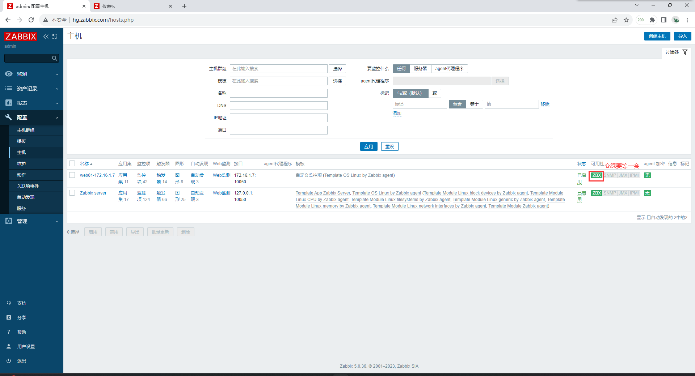Toggle sidebar kiosk mode icon next to chevrons
Image resolution: width=695 pixels, height=376 pixels.
click(x=55, y=37)
